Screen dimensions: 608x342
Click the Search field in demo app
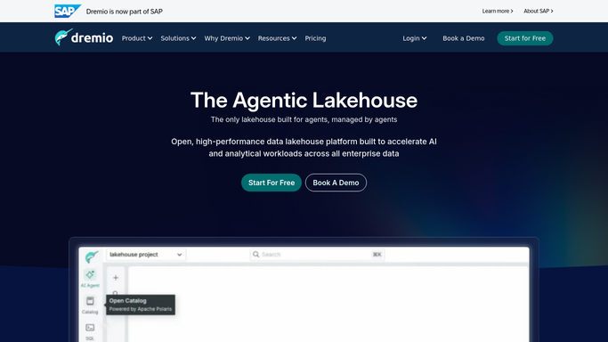[x=317, y=255]
